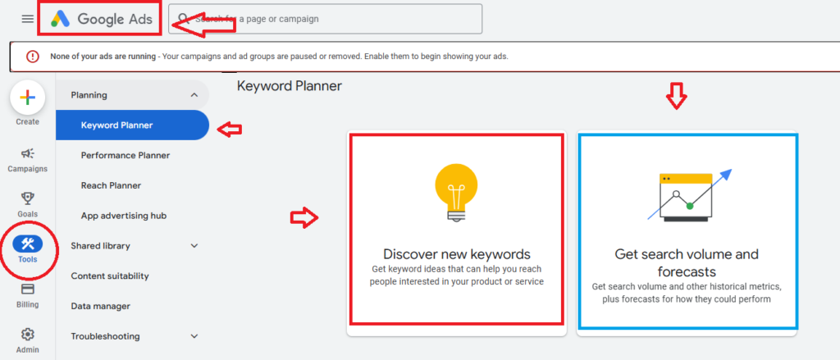Collapse the Planning section chevron
The width and height of the screenshot is (840, 360).
[194, 95]
